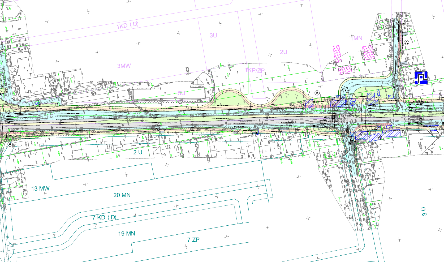The image size is (444, 262).
Task: Select the '3MW' zone label
Action: (124, 66)
